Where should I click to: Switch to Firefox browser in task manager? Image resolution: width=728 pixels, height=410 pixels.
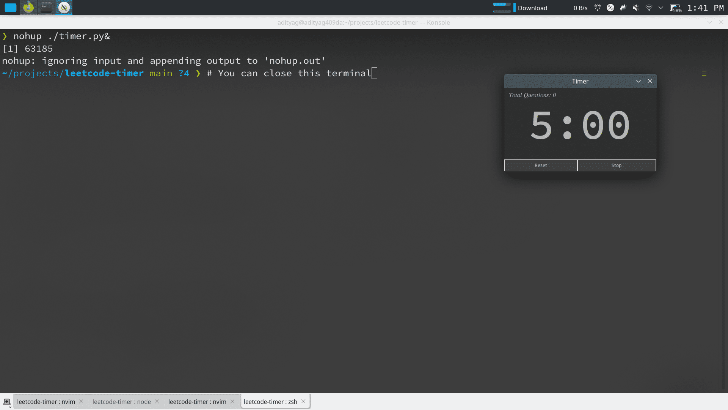28,8
